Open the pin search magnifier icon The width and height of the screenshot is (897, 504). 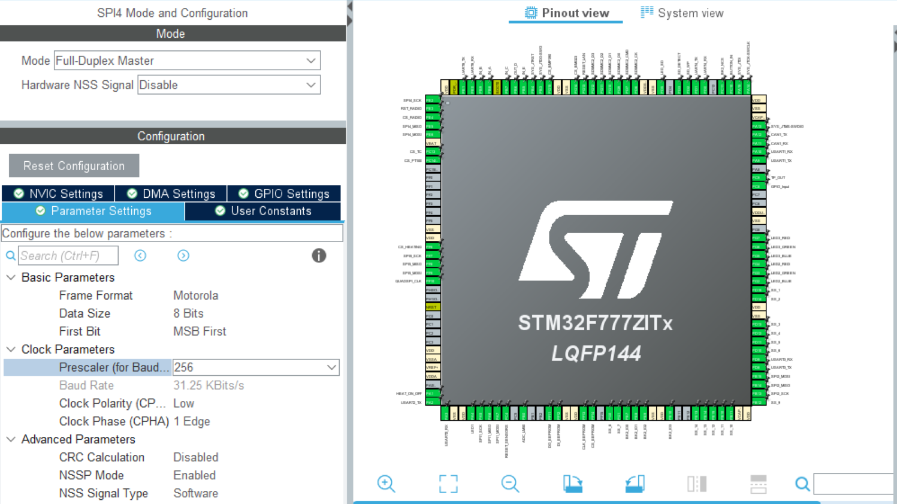[x=802, y=484]
